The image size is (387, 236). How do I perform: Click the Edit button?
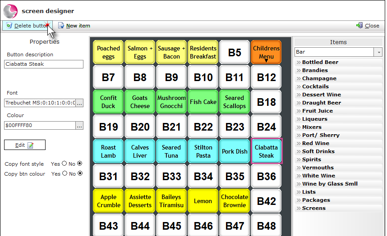tap(25, 145)
